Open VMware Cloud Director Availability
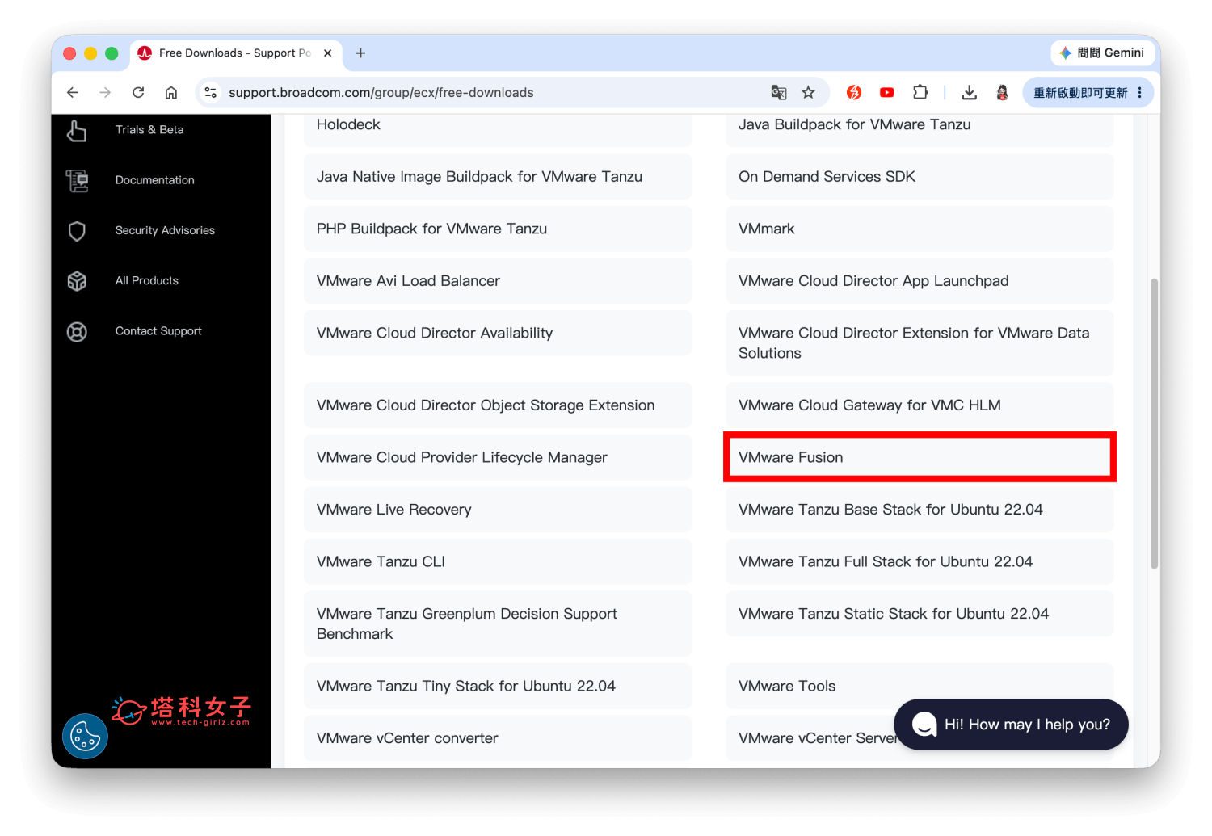Image resolution: width=1212 pixels, height=836 pixels. coord(498,333)
